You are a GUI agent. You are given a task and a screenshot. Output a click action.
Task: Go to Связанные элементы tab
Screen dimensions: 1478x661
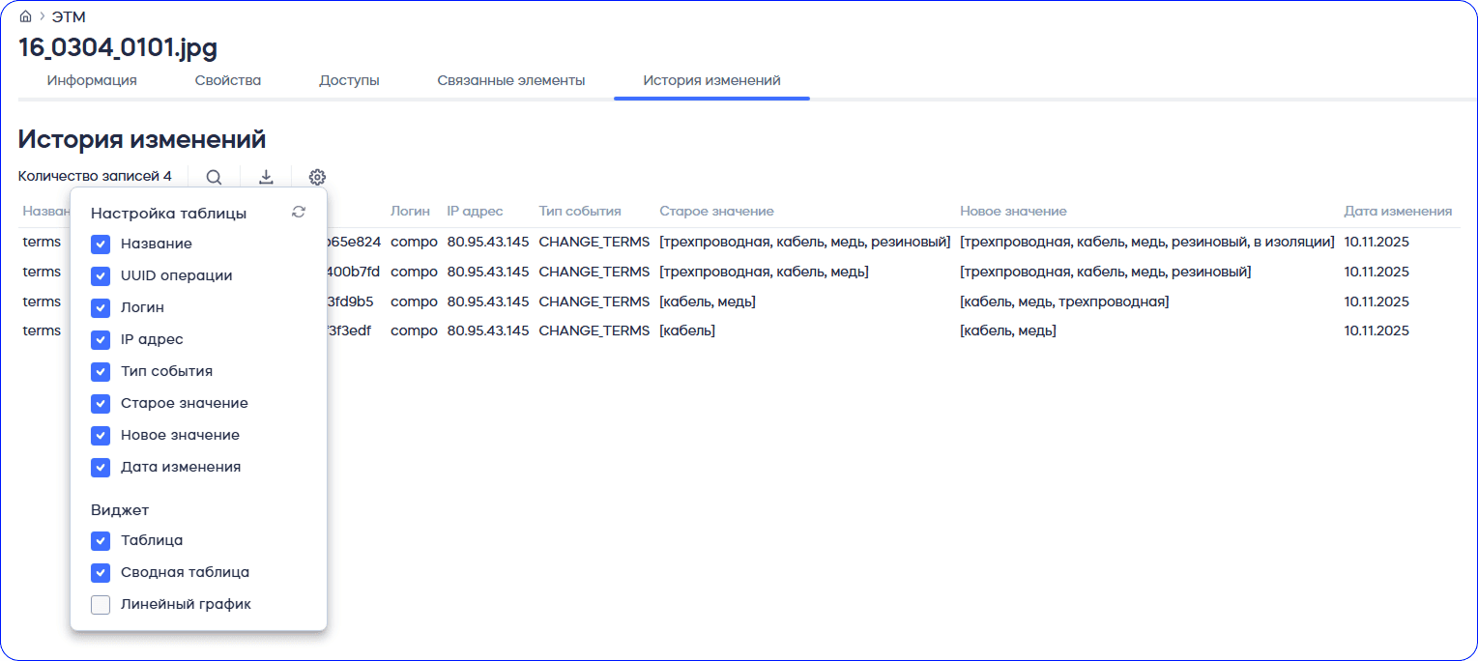(x=510, y=80)
